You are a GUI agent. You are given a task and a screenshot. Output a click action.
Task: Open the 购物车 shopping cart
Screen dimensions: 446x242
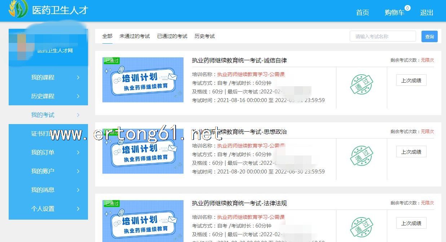(394, 13)
